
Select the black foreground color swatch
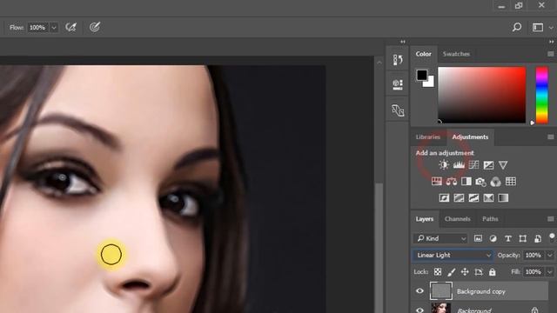(x=421, y=75)
